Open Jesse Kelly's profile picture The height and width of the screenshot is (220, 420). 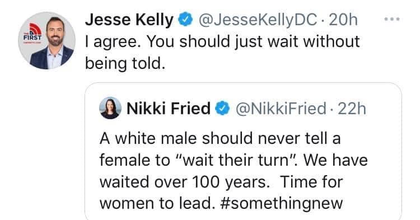[46, 41]
